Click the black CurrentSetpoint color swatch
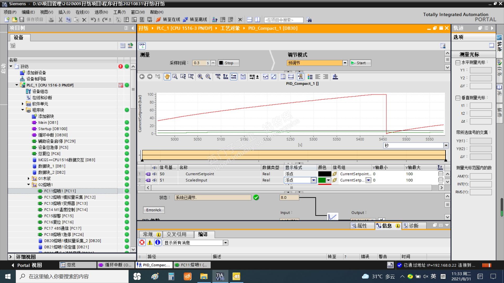504x283 pixels. pyautogui.click(x=324, y=174)
